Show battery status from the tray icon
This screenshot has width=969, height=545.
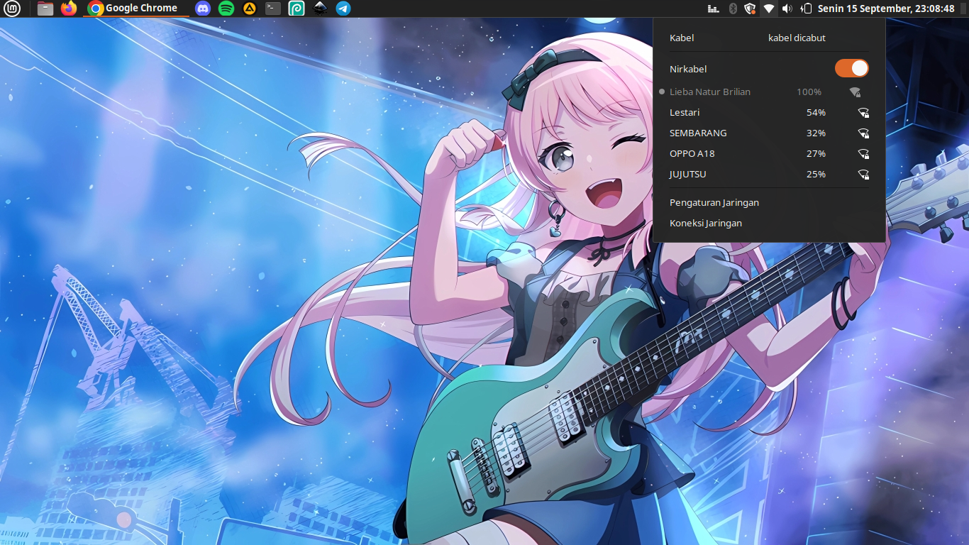806,9
